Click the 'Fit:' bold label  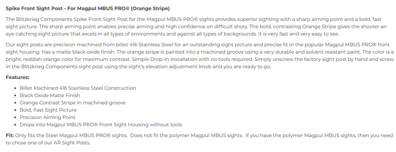click(10, 135)
